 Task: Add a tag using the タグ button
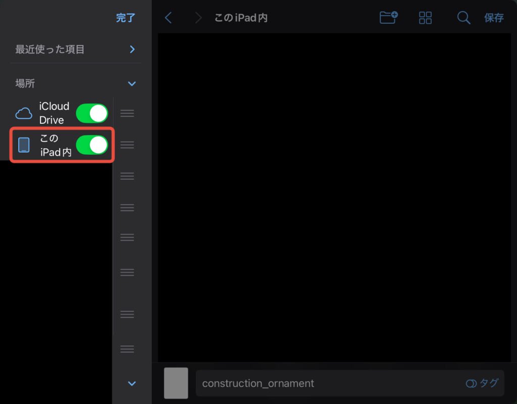point(482,383)
